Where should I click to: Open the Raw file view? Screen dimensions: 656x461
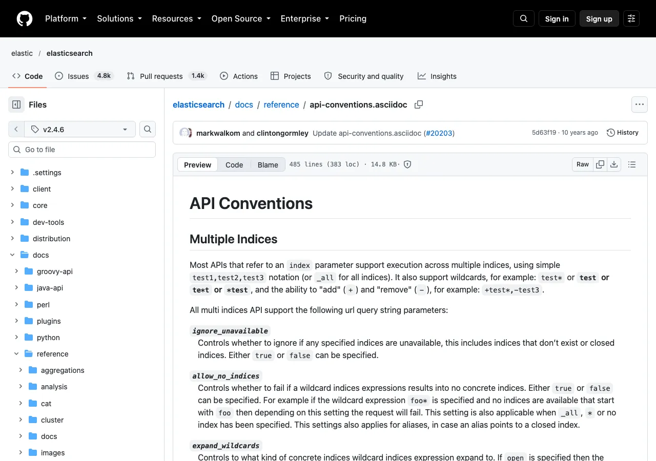(x=583, y=164)
